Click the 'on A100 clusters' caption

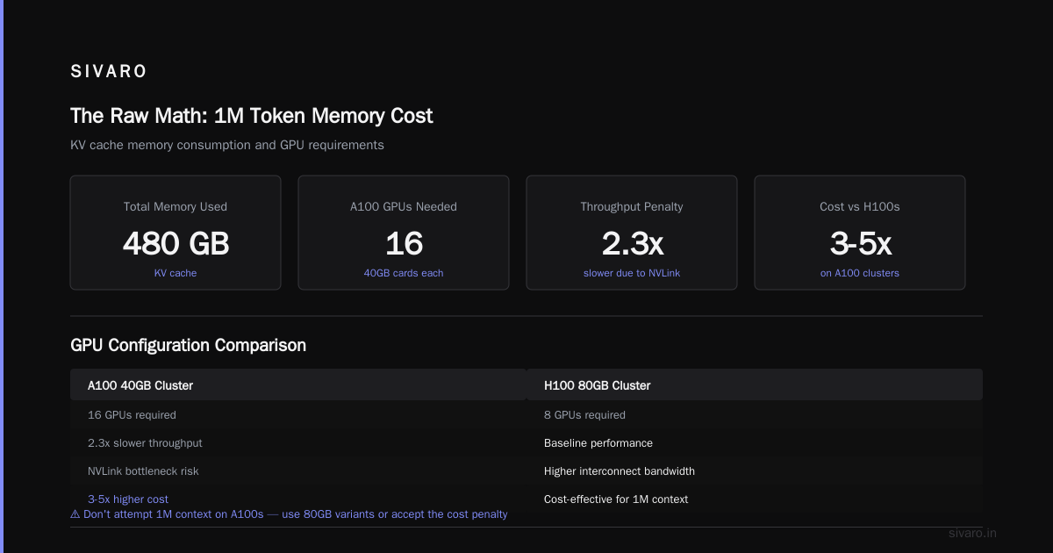point(860,273)
